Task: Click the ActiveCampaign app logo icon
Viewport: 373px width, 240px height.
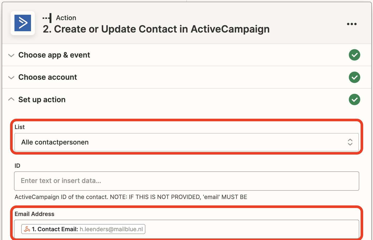Action: 23,23
